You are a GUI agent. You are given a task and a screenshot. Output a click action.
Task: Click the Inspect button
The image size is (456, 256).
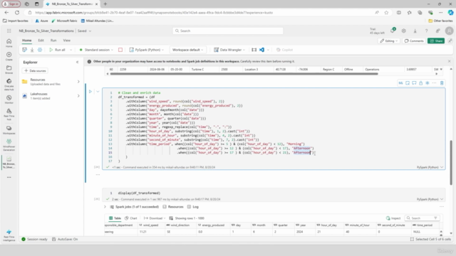[x=393, y=218]
